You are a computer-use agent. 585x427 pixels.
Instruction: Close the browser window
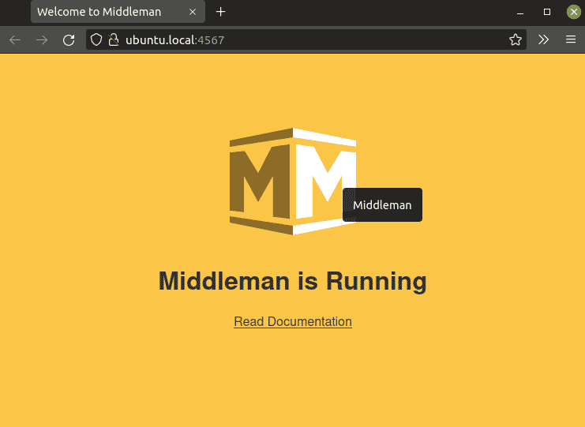pos(574,12)
